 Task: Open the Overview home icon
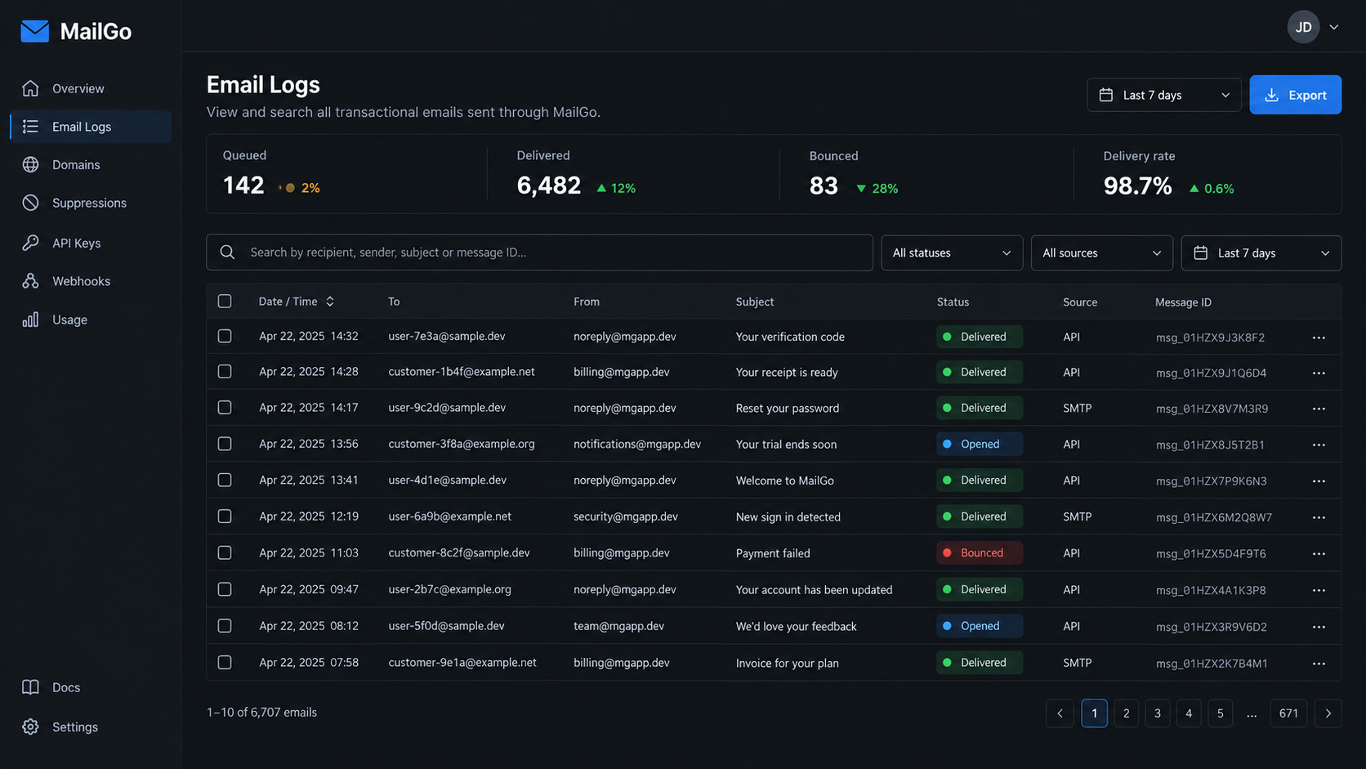pos(30,88)
